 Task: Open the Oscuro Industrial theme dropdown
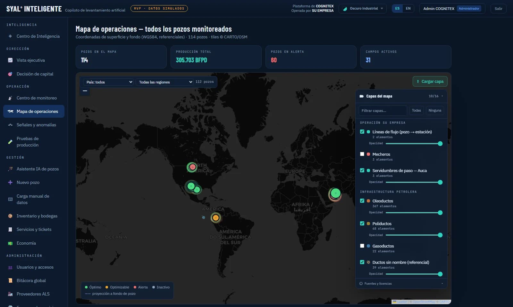[x=363, y=9]
